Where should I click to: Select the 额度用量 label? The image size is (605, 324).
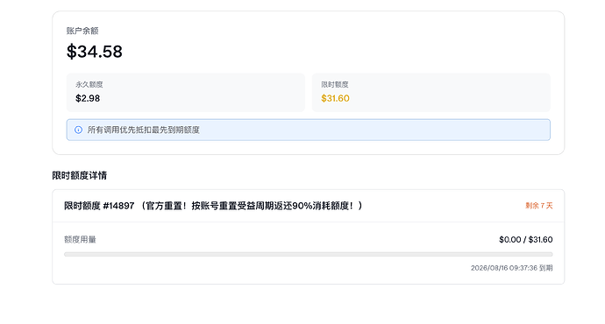tap(80, 240)
